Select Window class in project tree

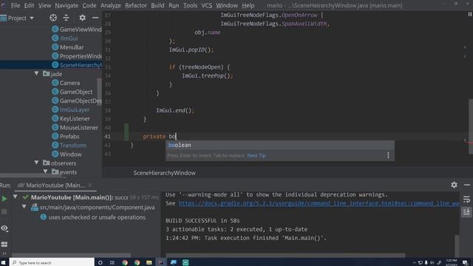click(67, 154)
